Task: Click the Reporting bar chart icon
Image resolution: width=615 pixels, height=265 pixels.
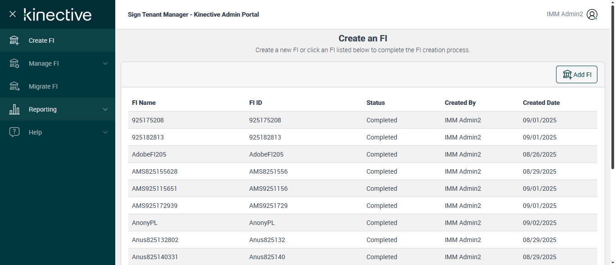Action: coord(14,109)
